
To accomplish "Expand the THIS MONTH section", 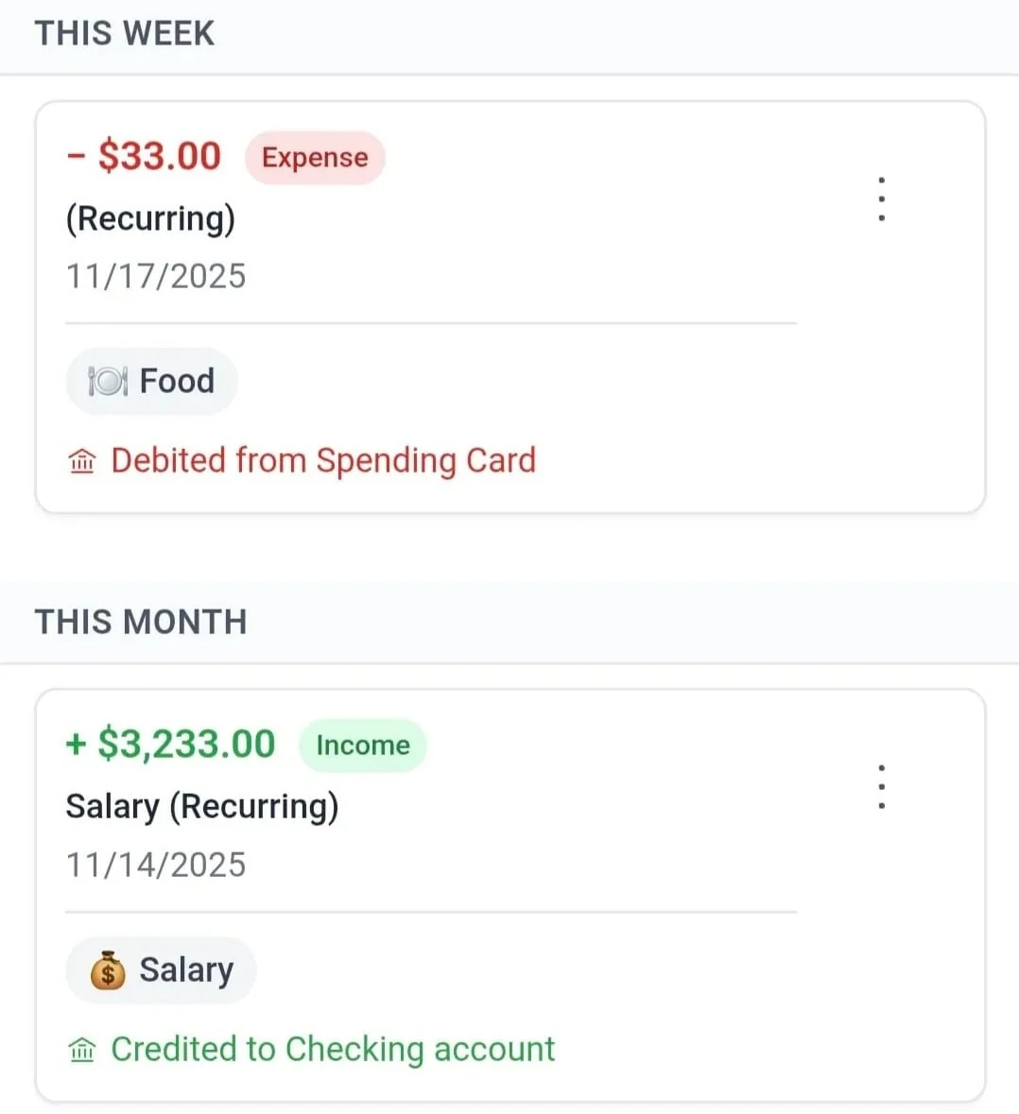I will tap(140, 621).
